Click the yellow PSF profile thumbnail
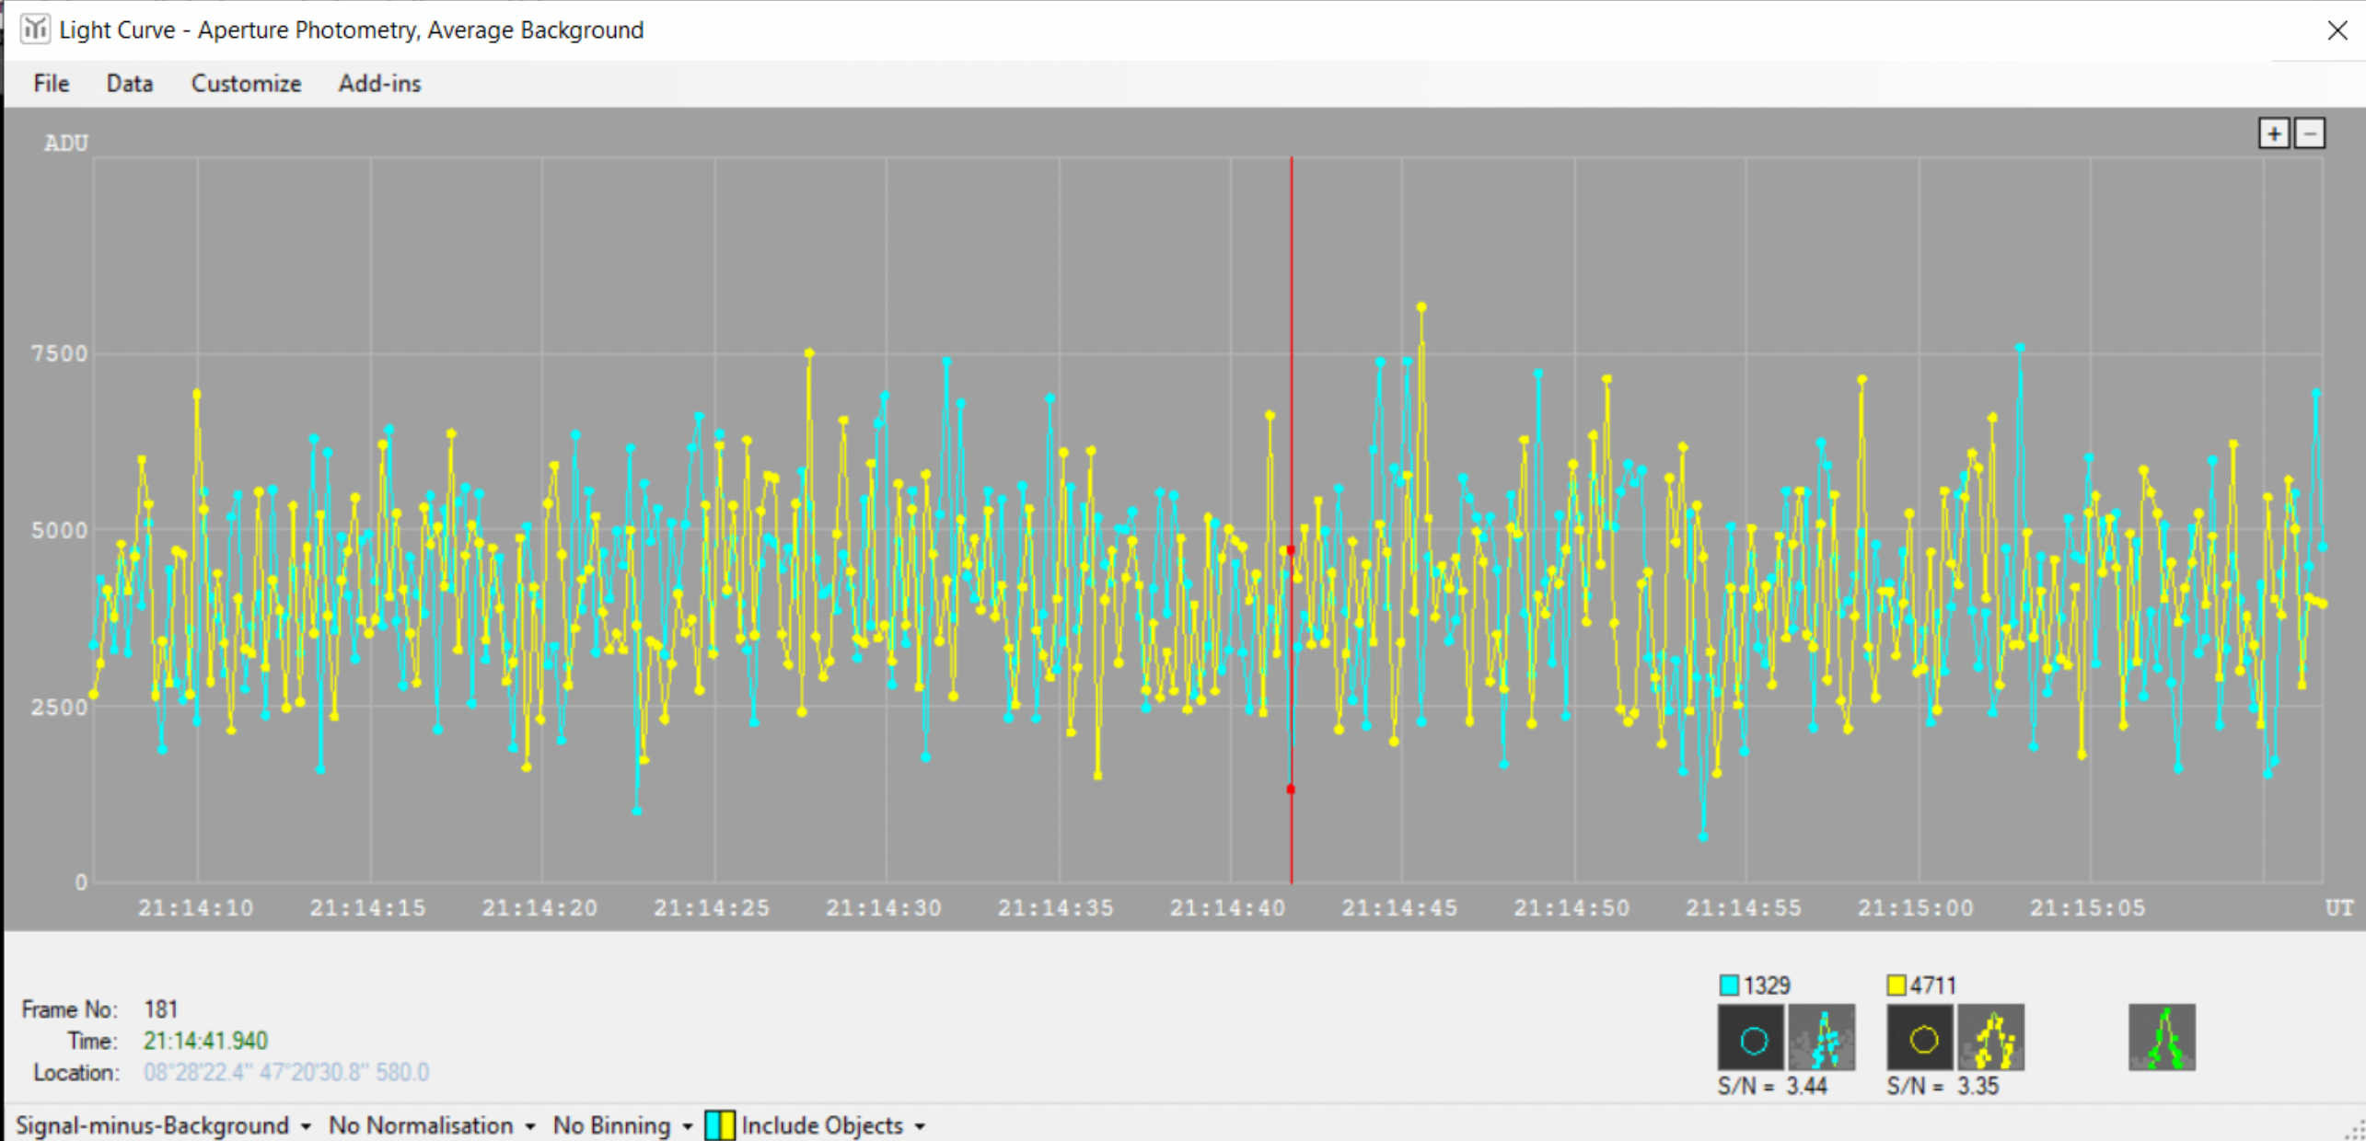2366x1141 pixels. [1991, 1038]
